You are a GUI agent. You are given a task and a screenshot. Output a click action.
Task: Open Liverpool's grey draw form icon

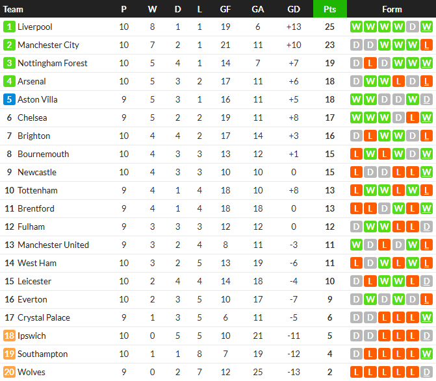coord(413,27)
